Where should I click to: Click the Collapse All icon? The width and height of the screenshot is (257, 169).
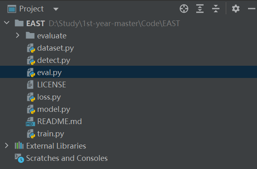216,9
